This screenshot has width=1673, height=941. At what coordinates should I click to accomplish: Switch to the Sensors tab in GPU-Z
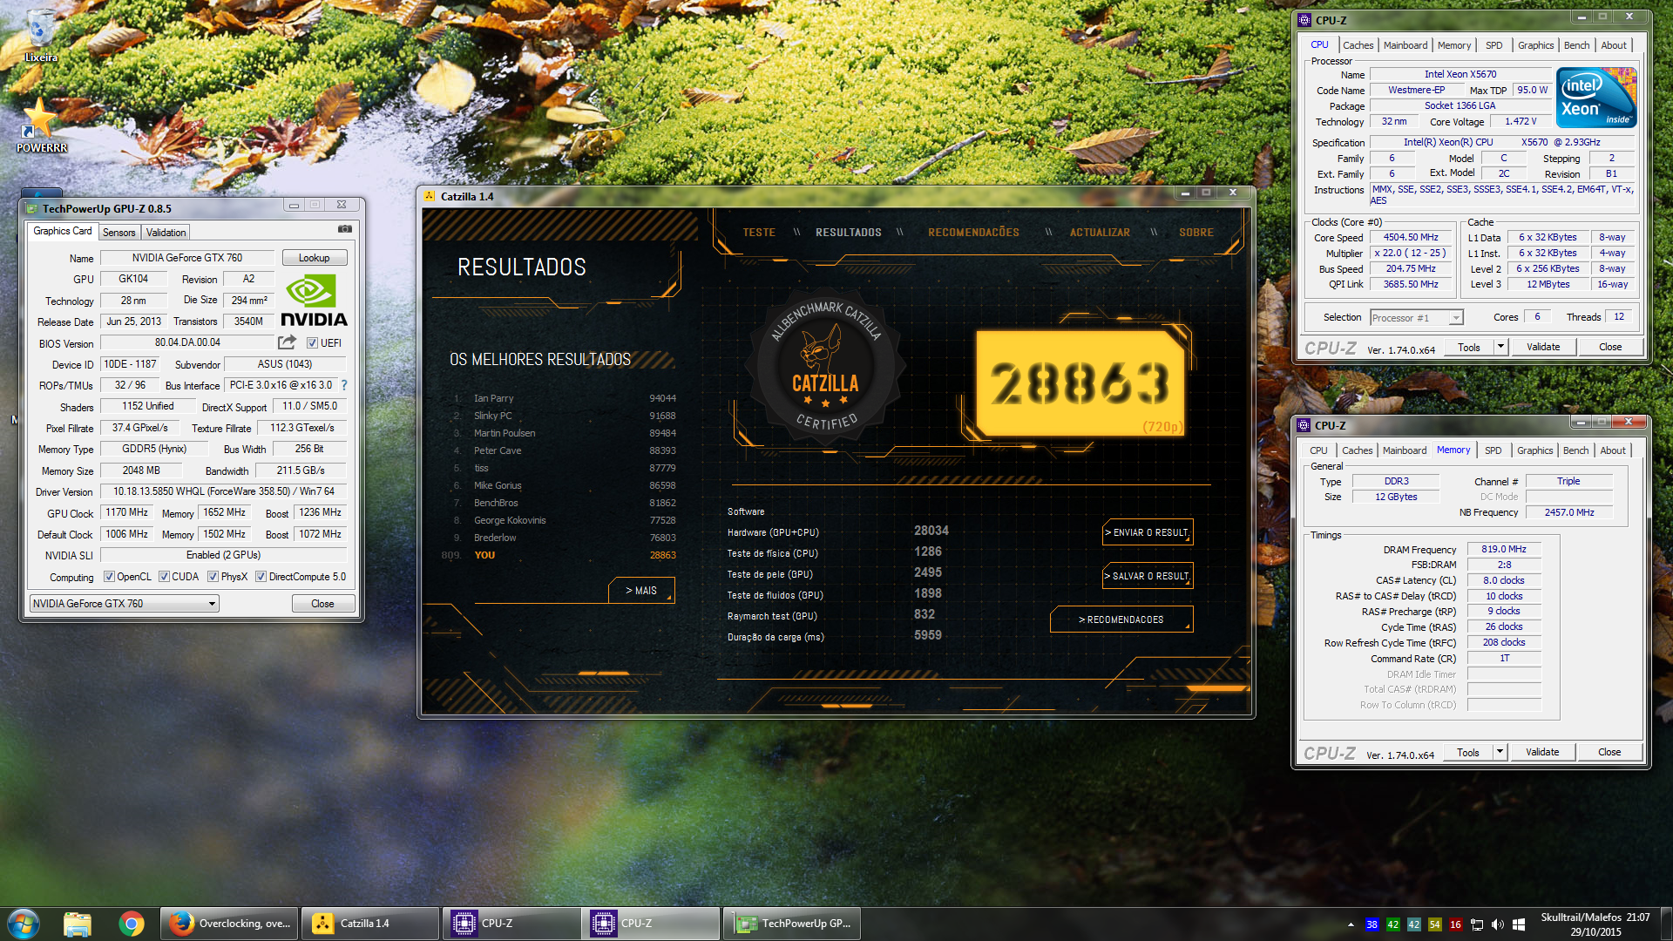pyautogui.click(x=119, y=233)
